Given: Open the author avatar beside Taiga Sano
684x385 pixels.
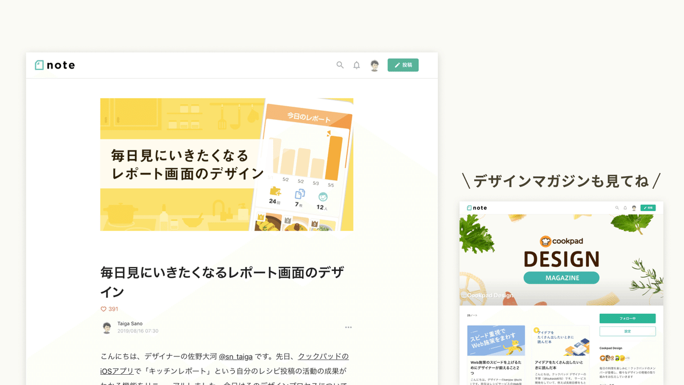Looking at the screenshot, I should pyautogui.click(x=107, y=327).
